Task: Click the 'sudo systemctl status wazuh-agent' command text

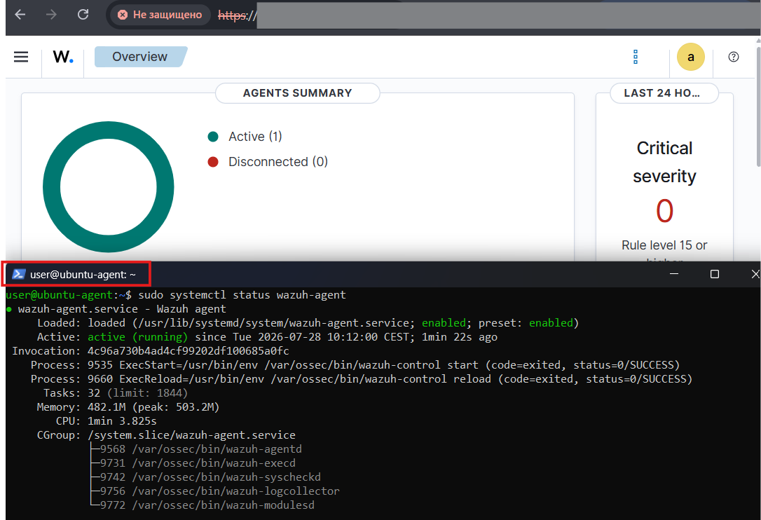Action: pos(242,295)
